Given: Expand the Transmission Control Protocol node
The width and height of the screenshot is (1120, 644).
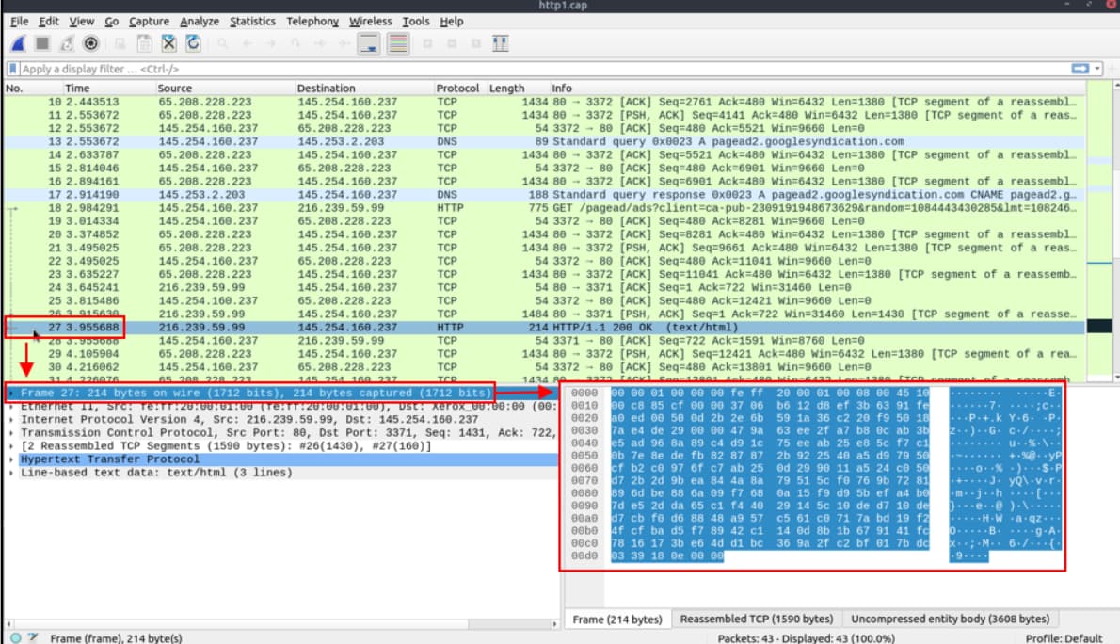Looking at the screenshot, I should (10, 433).
